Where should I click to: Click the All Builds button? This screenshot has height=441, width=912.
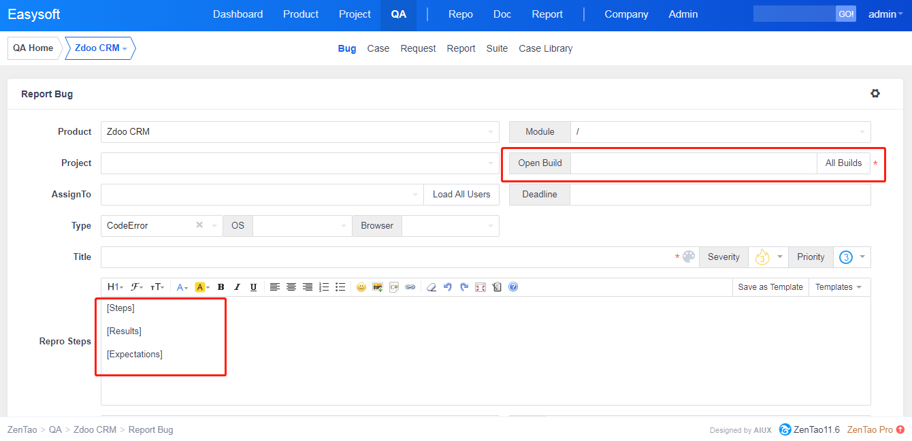click(x=843, y=163)
